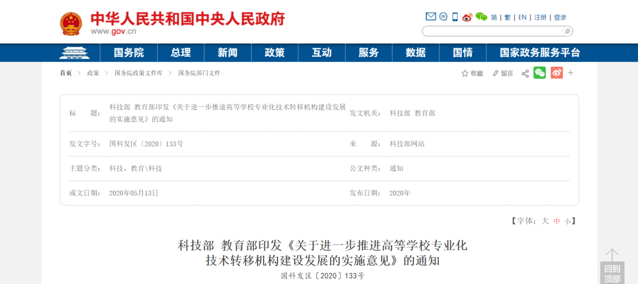Open the Weibo icon in header
638x284 pixels.
[467, 17]
